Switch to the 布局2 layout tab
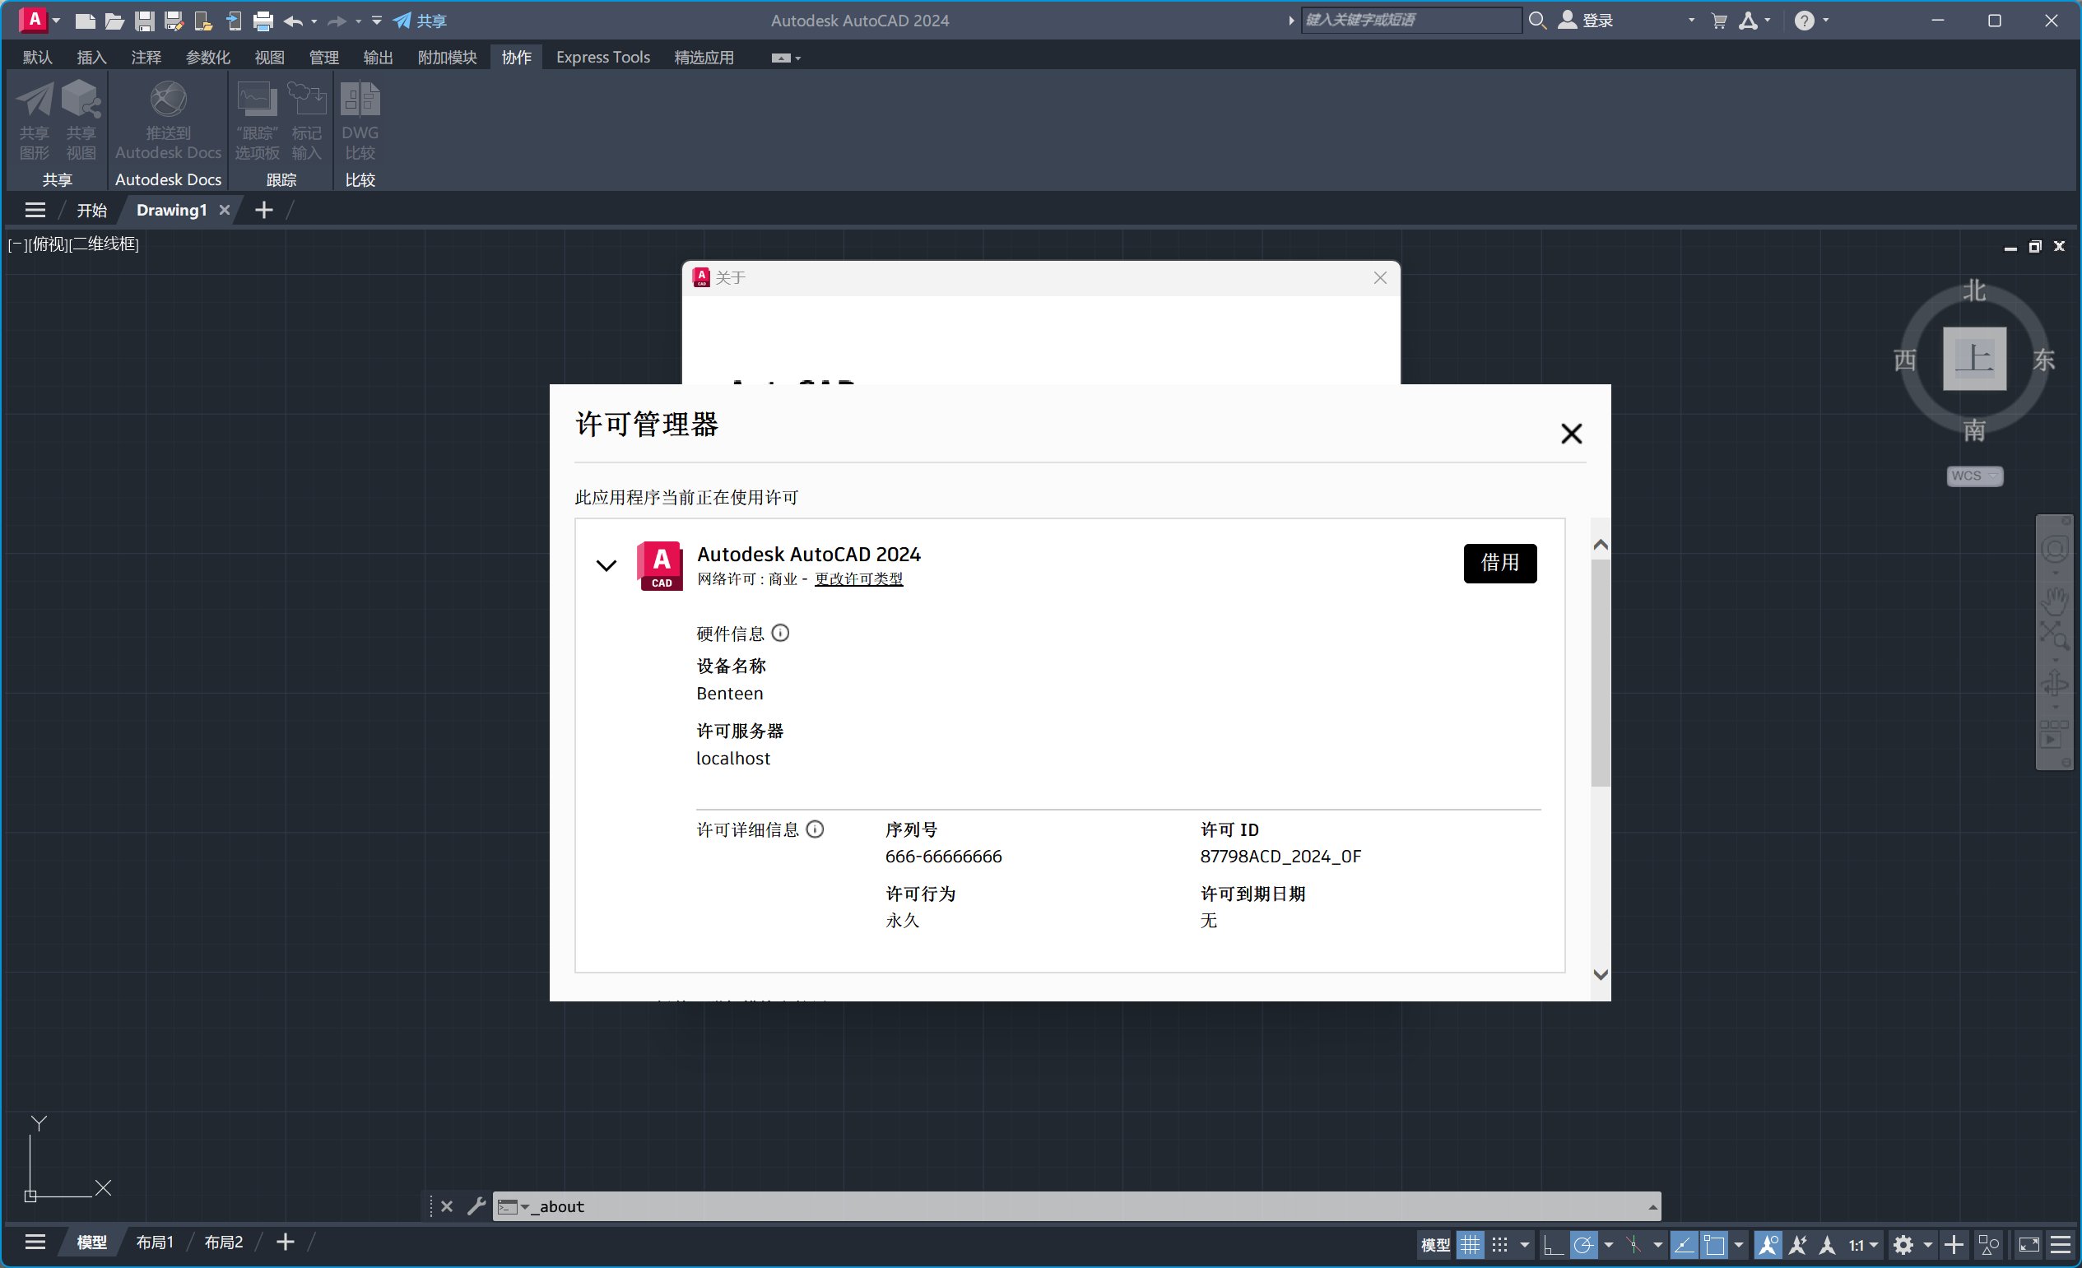This screenshot has width=2082, height=1268. pos(223,1242)
